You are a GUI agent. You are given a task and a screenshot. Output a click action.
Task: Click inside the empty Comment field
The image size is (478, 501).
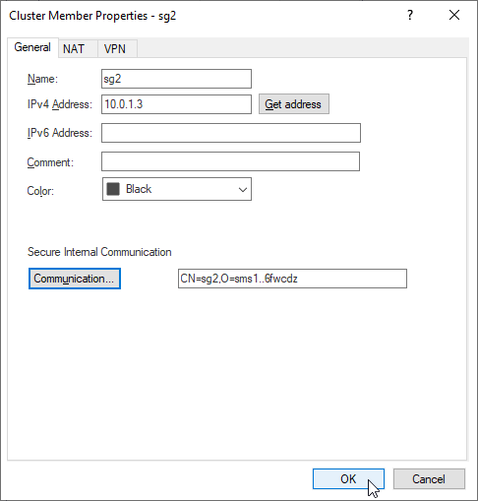[x=230, y=161]
